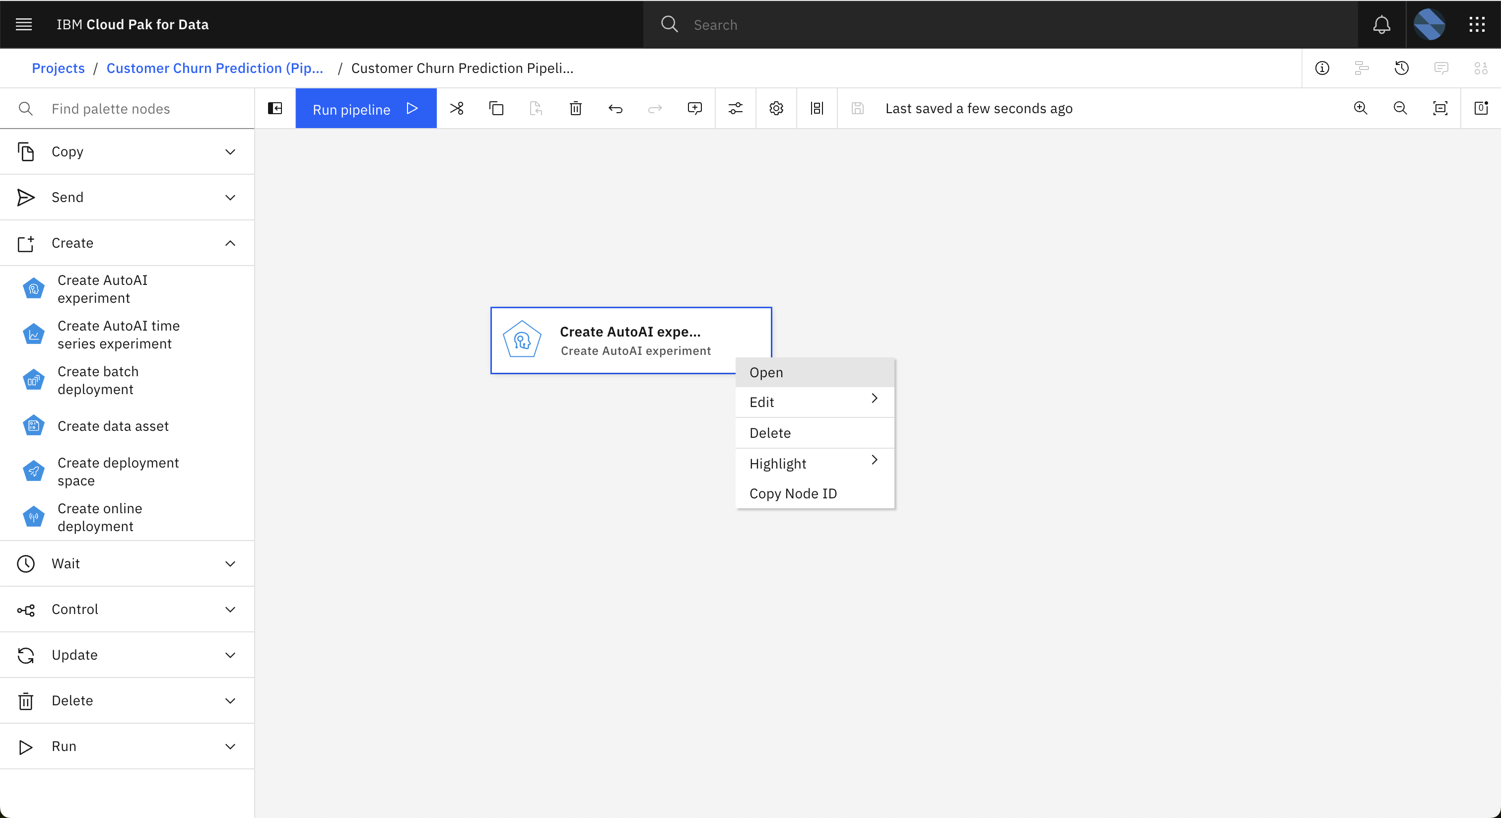Open the notification counter panel icon
Image resolution: width=1501 pixels, height=818 pixels.
pyautogui.click(x=1481, y=108)
